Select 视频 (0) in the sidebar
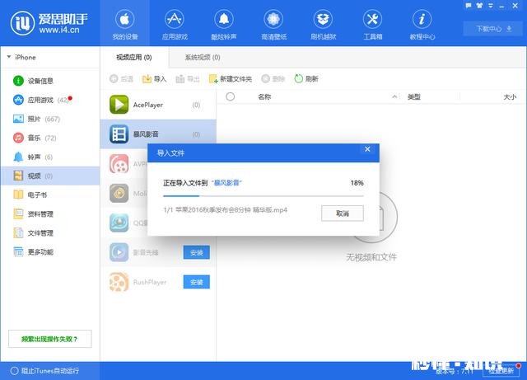527x380 pixels. pos(50,176)
